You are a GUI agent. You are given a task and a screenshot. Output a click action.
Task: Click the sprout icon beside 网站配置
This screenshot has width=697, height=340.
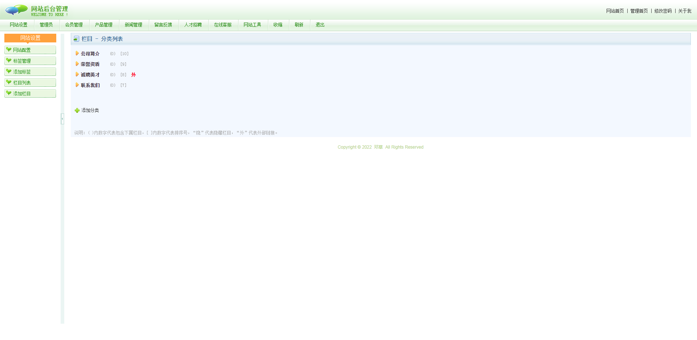click(x=9, y=50)
